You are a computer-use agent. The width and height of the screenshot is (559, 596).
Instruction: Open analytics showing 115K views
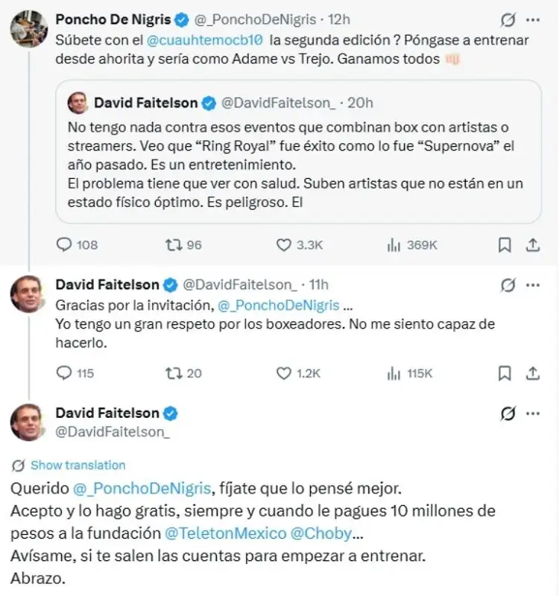(x=393, y=372)
